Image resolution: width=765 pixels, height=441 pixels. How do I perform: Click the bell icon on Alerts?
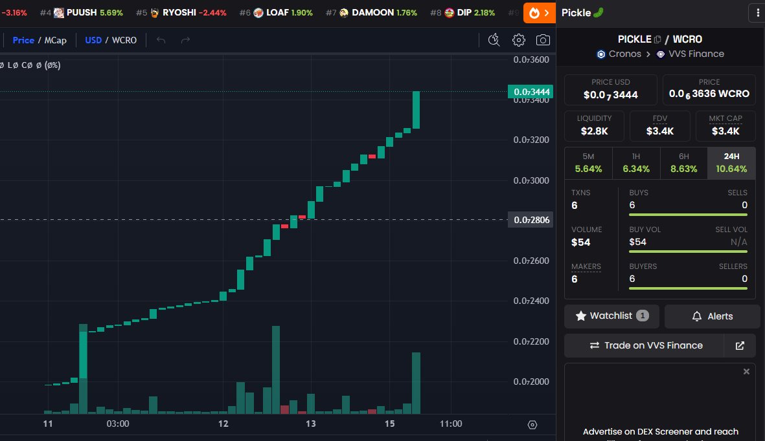pos(697,316)
